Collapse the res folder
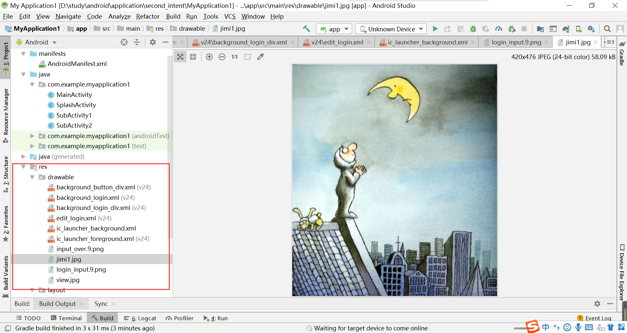Image resolution: width=627 pixels, height=333 pixels. [23, 167]
